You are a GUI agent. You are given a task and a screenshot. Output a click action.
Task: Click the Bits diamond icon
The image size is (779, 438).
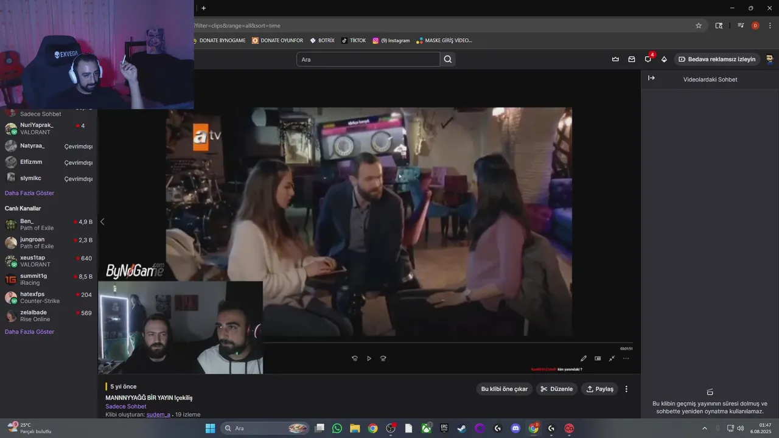[x=664, y=59]
